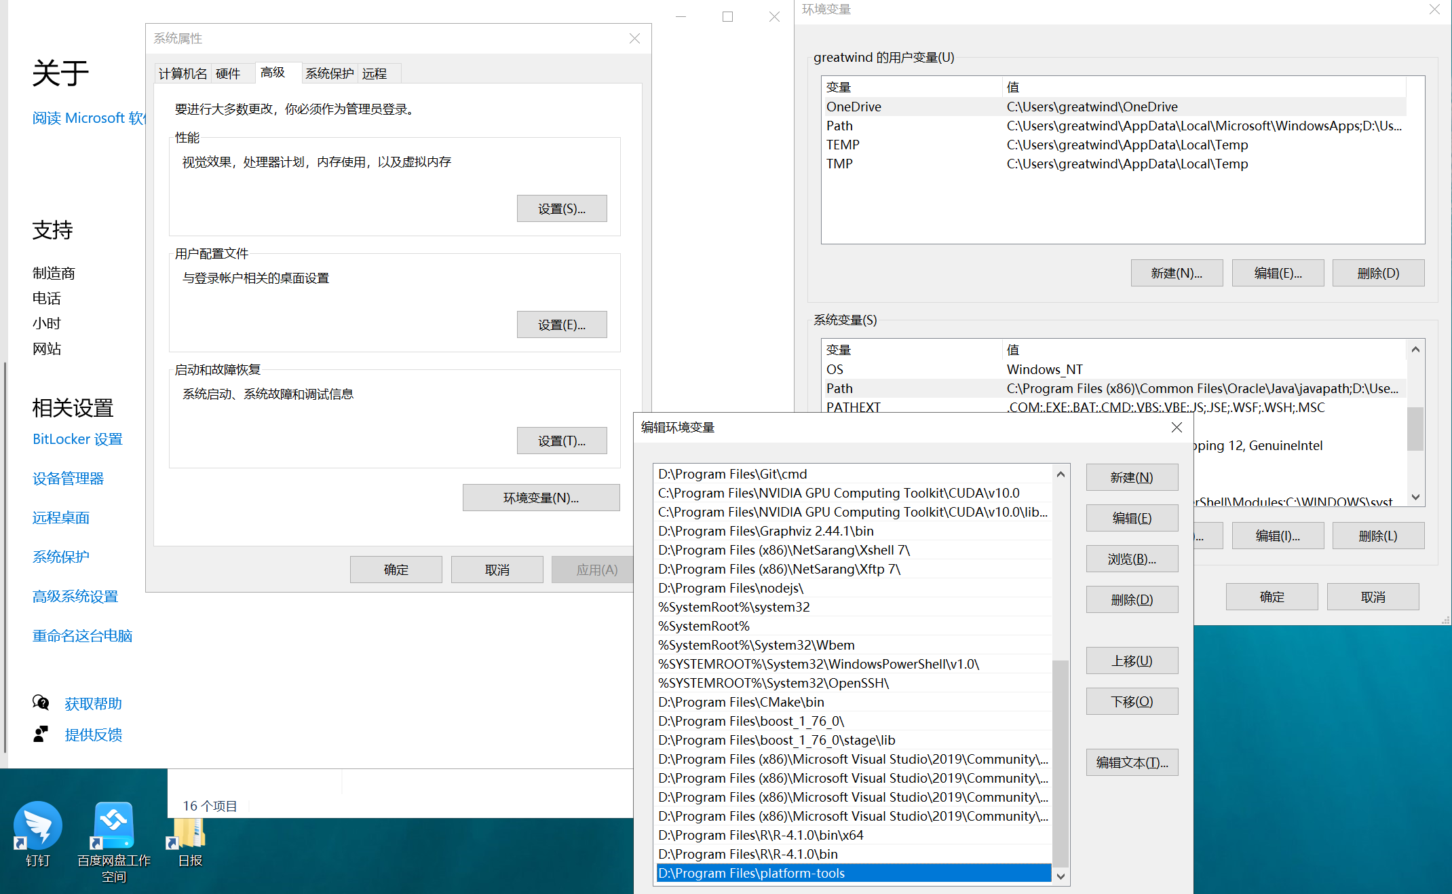Select the D:\Program Files\platform-tools entry
Viewport: 1452px width, 894px height.
854,873
